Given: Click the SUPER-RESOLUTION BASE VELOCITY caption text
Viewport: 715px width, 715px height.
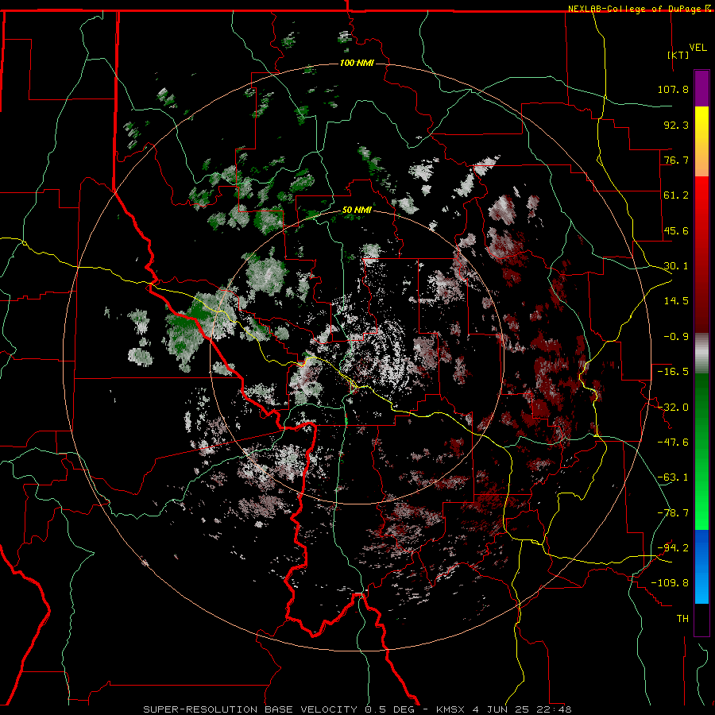Looking at the screenshot, I should (x=250, y=709).
